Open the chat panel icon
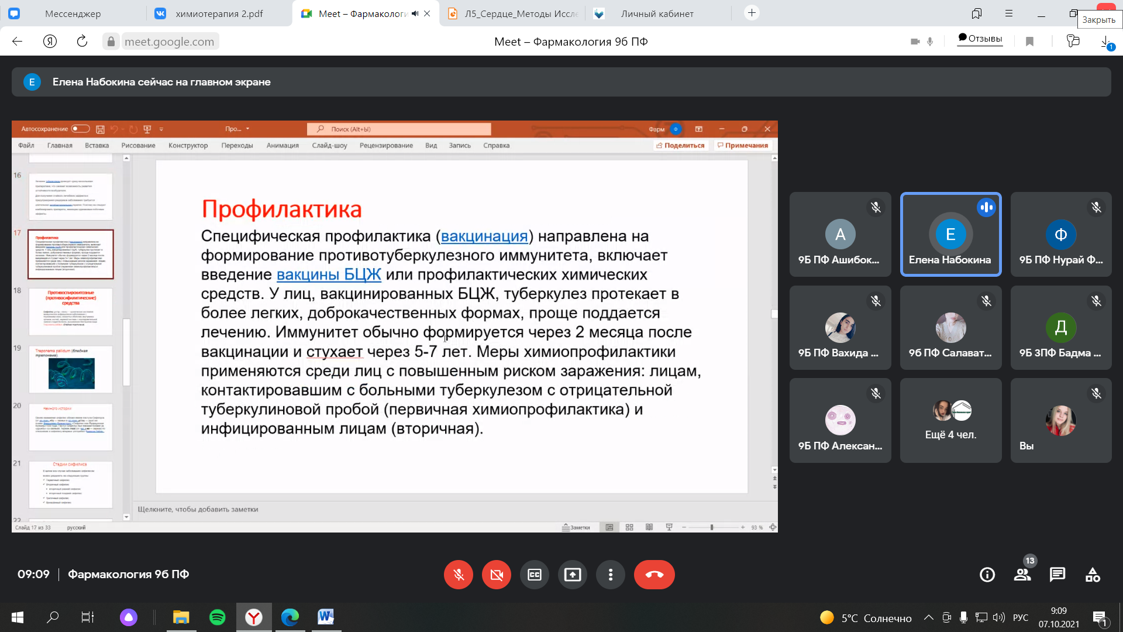The width and height of the screenshot is (1123, 632). pyautogui.click(x=1057, y=575)
